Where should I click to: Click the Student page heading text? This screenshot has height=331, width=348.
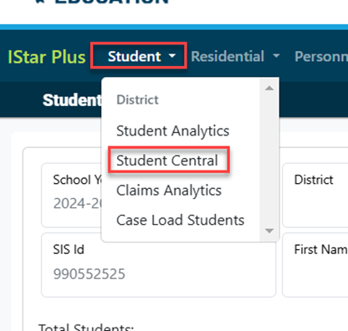coord(72,100)
